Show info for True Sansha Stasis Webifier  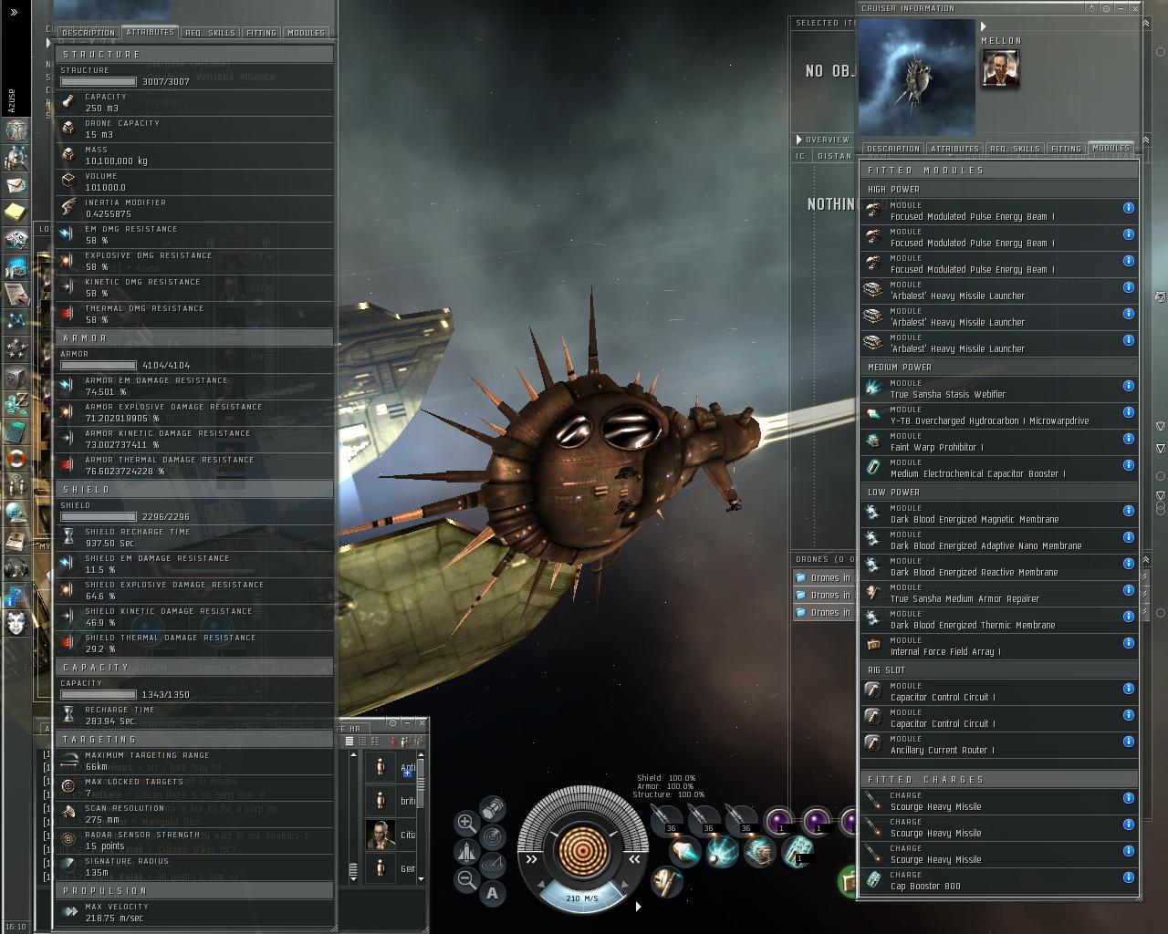1129,387
